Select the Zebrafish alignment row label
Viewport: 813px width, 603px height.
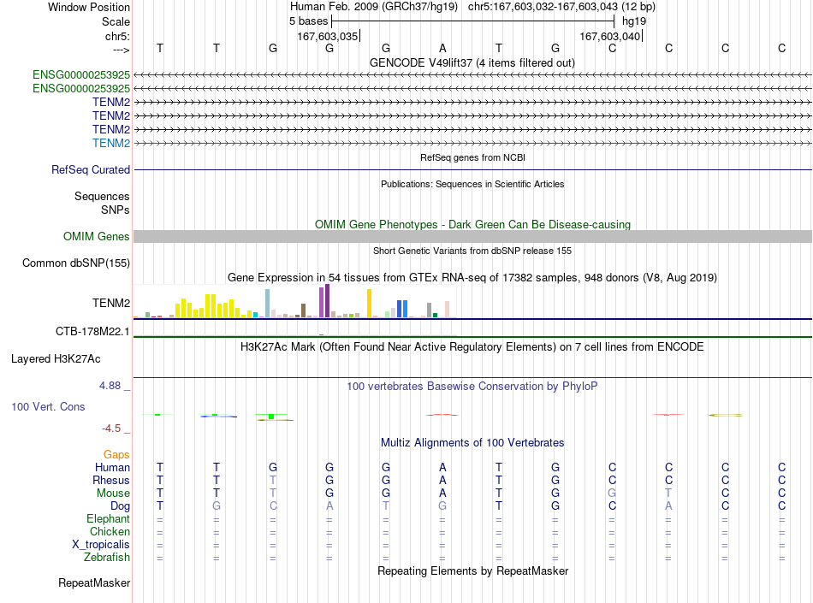pyautogui.click(x=107, y=558)
